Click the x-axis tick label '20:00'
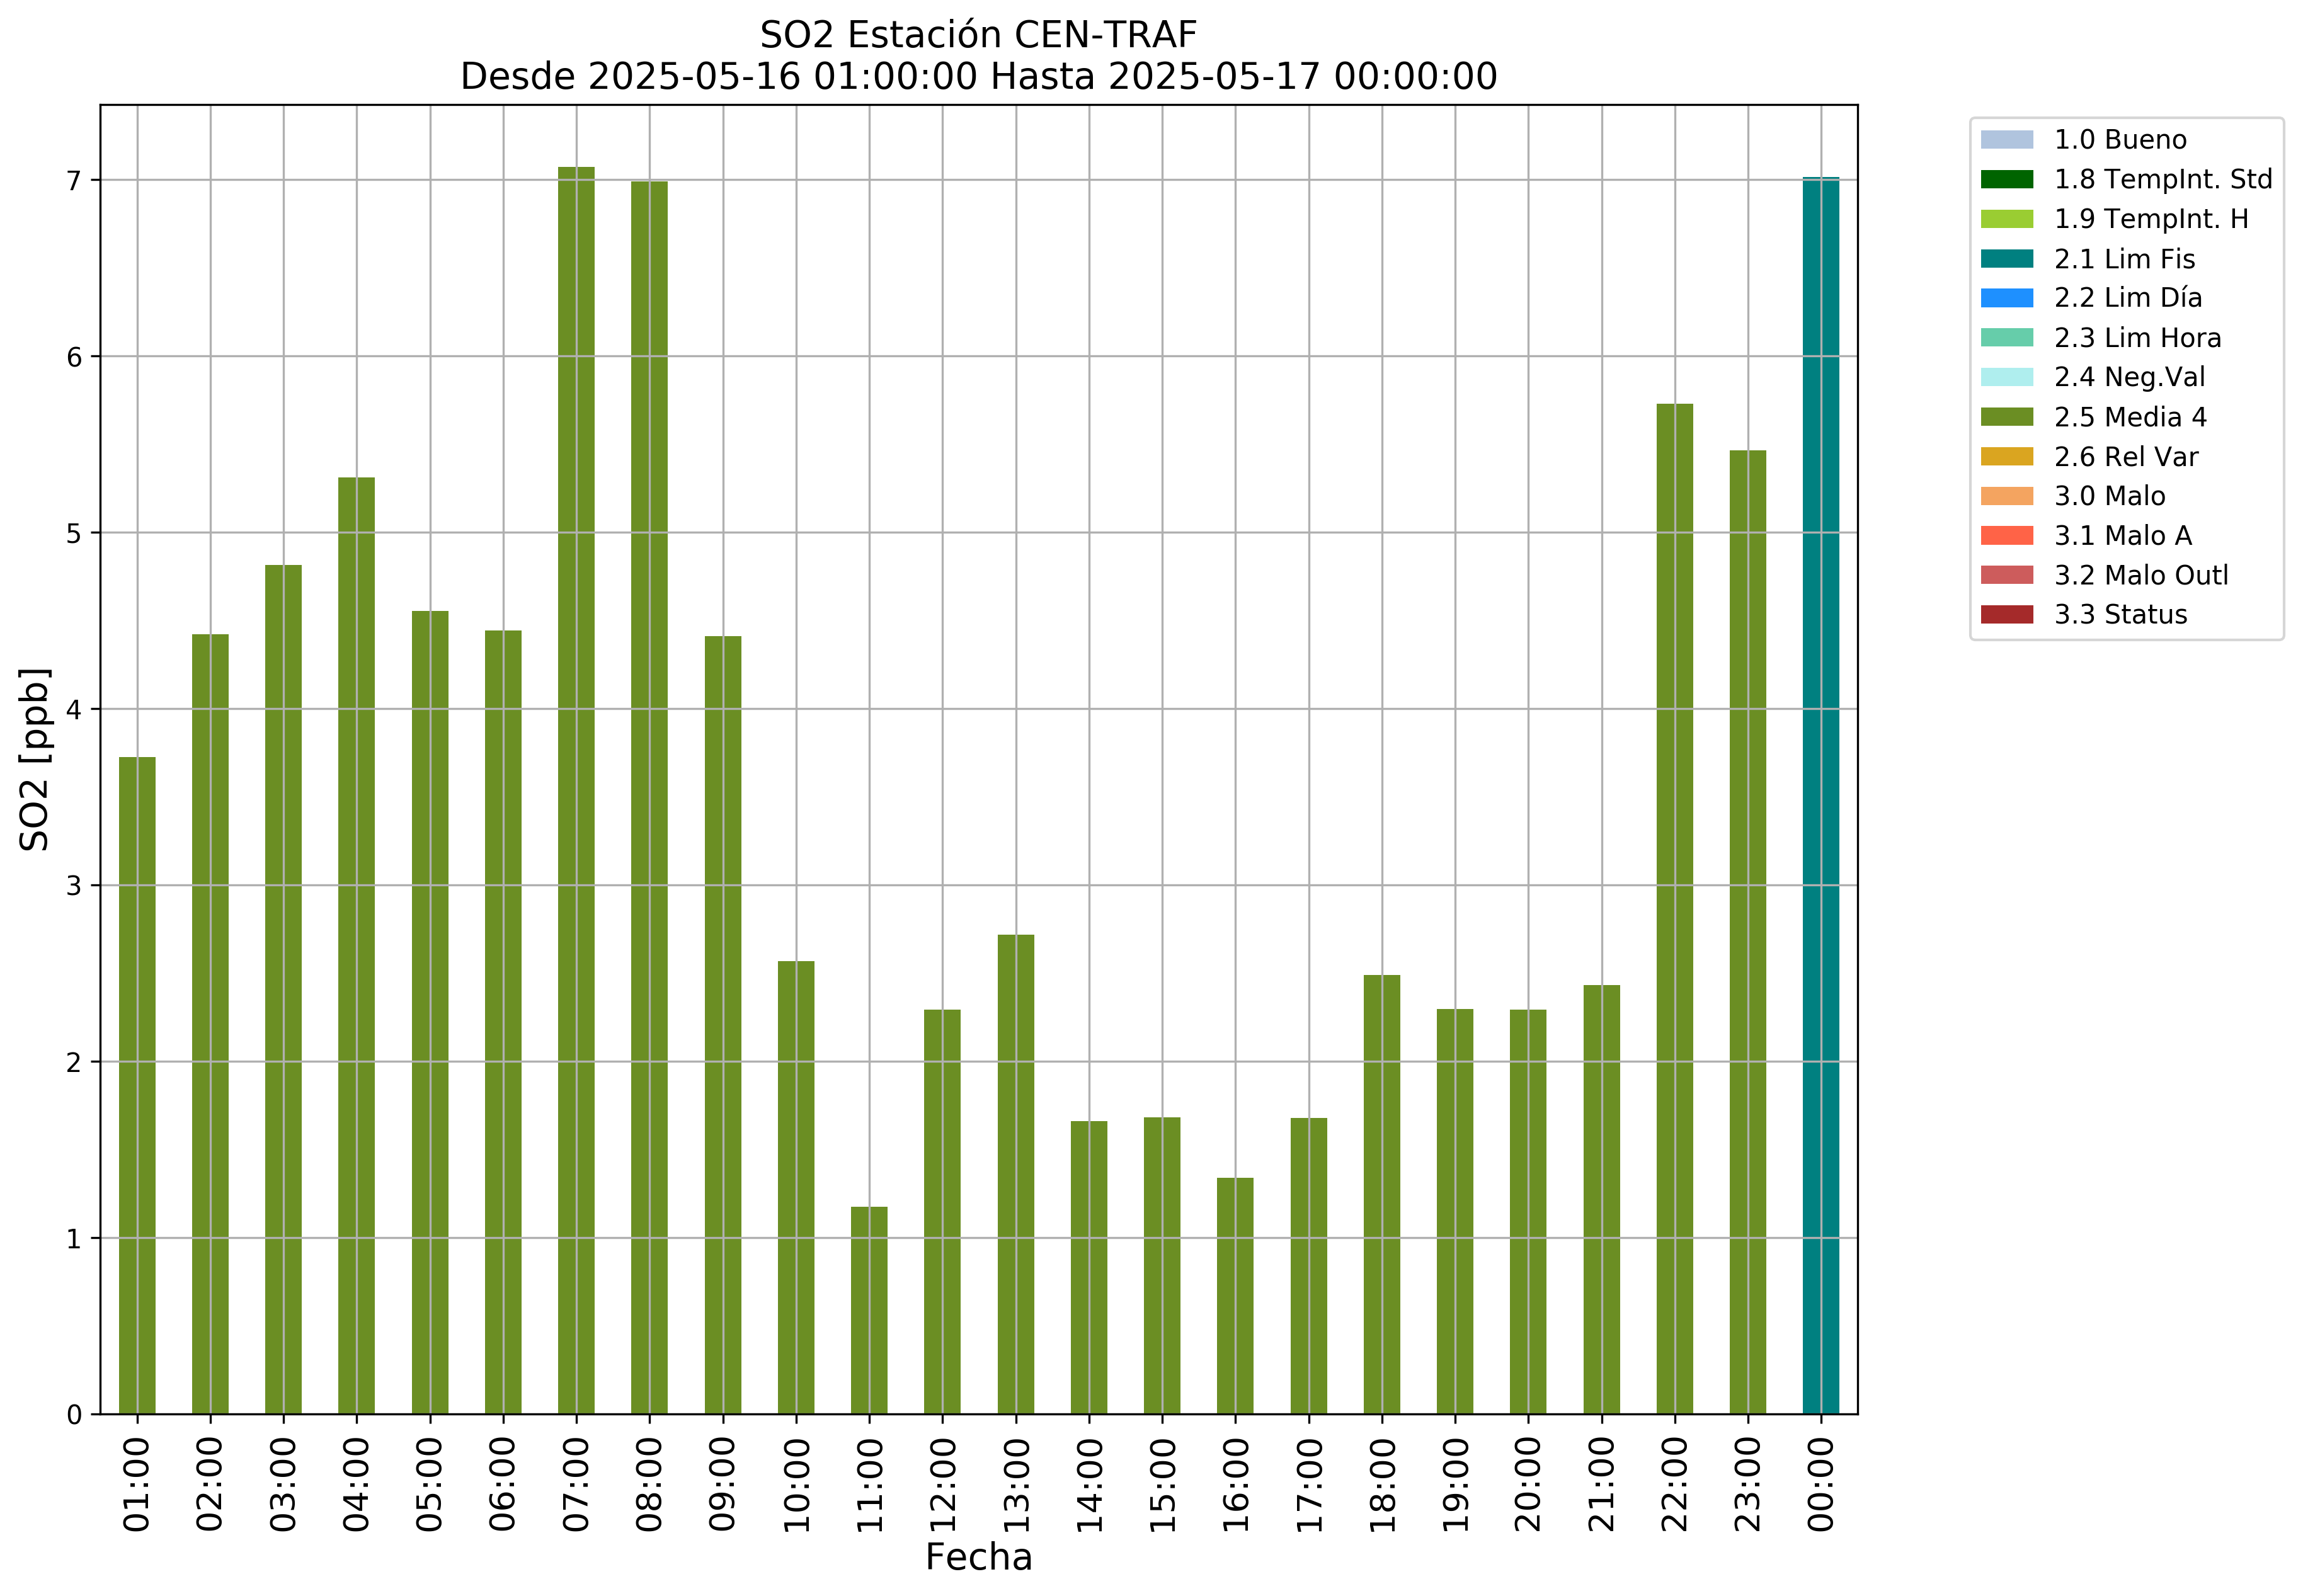Viewport: 2303px width, 1596px height. [1528, 1484]
